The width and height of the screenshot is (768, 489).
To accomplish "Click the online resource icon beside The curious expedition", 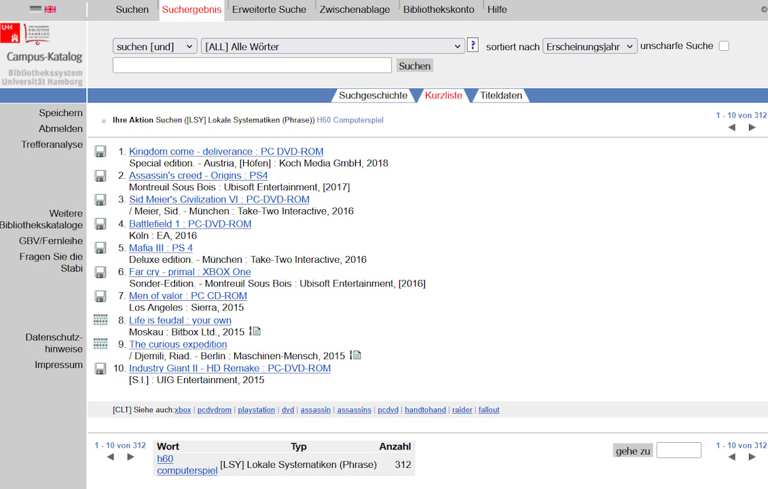I will 100,344.
